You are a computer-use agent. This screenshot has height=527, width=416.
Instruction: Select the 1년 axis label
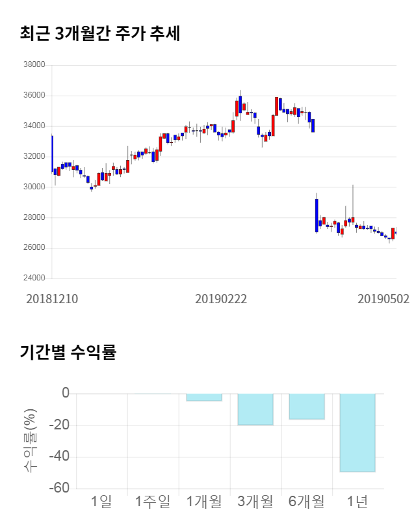pyautogui.click(x=357, y=502)
